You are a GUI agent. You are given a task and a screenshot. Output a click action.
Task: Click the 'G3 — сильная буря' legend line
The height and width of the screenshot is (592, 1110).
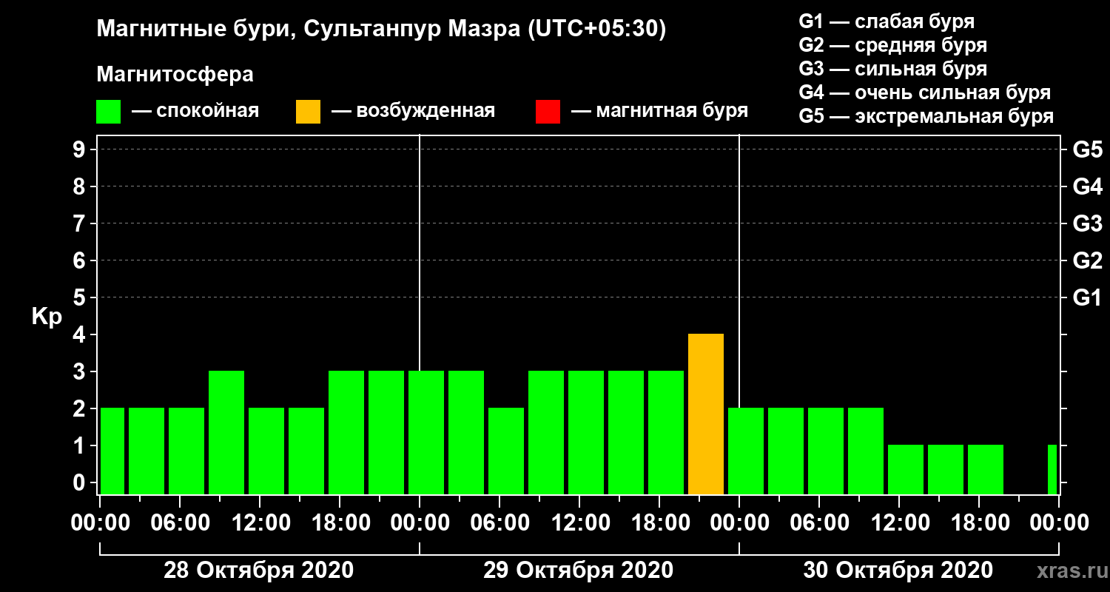point(893,69)
